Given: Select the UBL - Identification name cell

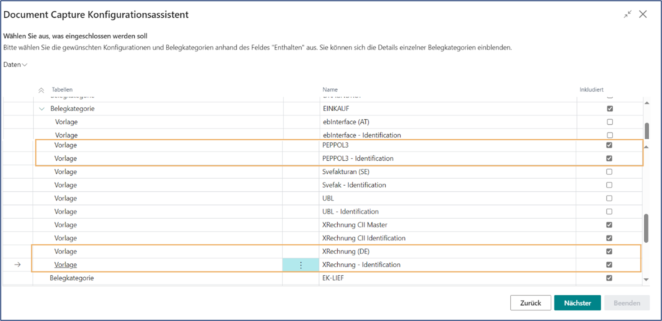Looking at the screenshot, I should [350, 212].
